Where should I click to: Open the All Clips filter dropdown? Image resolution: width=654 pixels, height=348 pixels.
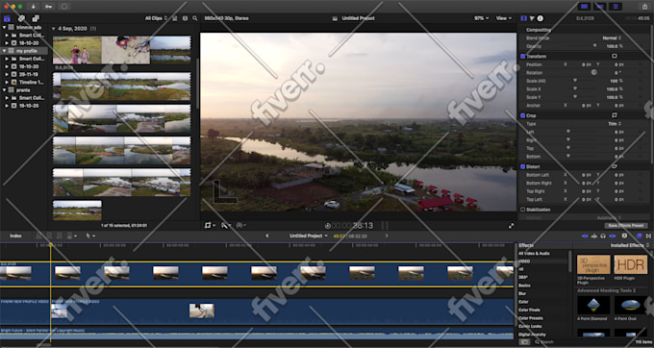[x=156, y=18]
